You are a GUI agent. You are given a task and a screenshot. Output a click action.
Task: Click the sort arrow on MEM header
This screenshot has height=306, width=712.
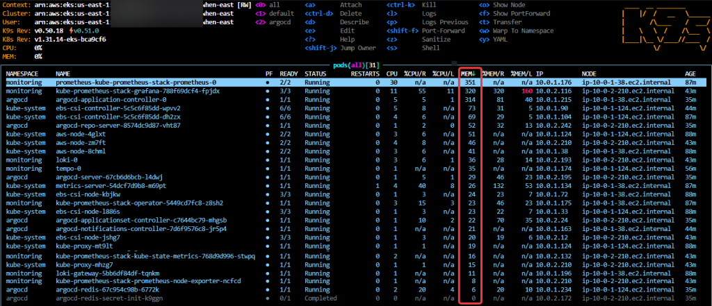coord(475,74)
